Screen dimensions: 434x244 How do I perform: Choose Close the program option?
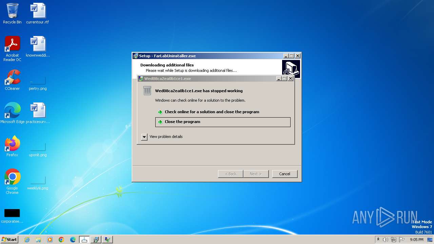[x=223, y=122]
